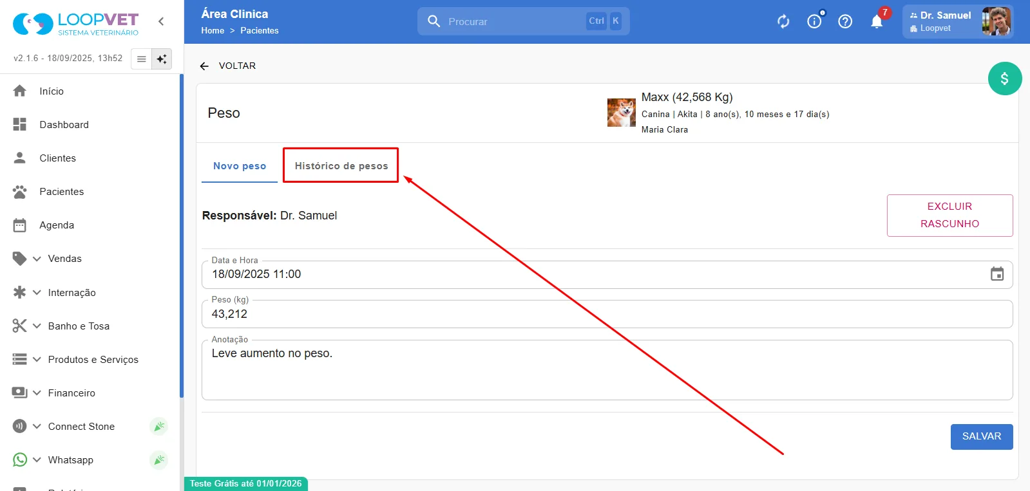Go to Pacientes in the breadcrumb
Image resolution: width=1030 pixels, height=491 pixels.
pyautogui.click(x=260, y=30)
